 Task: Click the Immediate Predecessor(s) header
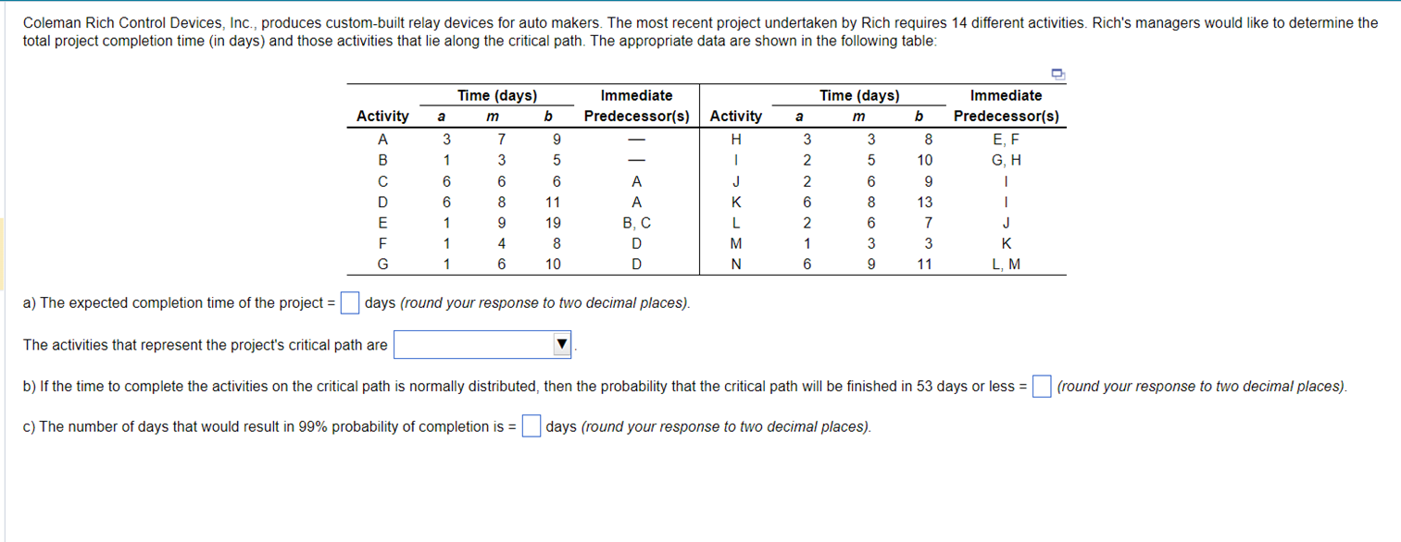(x=635, y=105)
